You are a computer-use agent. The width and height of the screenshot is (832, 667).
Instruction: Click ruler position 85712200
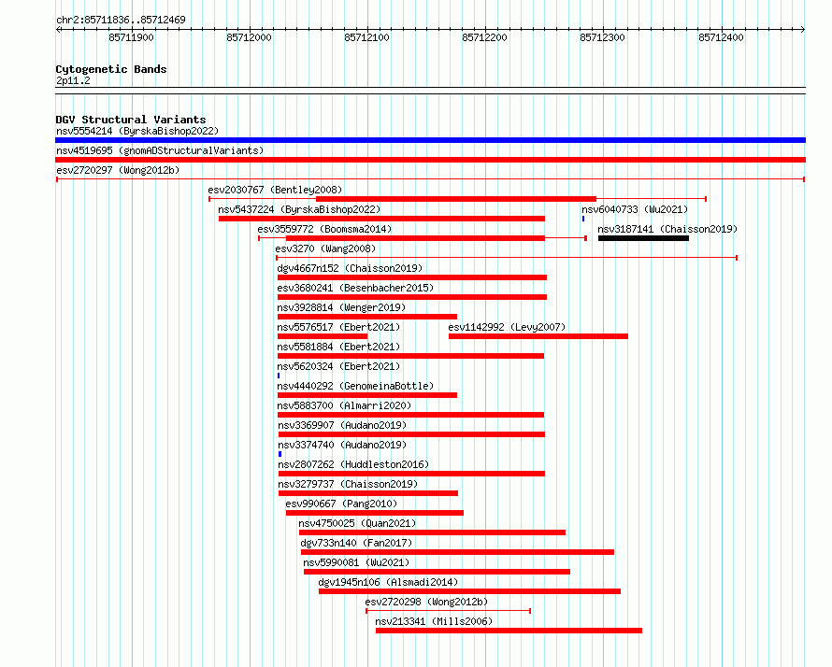(x=484, y=37)
